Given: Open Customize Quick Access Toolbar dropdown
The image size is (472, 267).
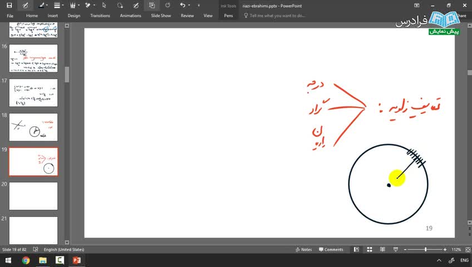Looking at the screenshot, I should point(199,6).
